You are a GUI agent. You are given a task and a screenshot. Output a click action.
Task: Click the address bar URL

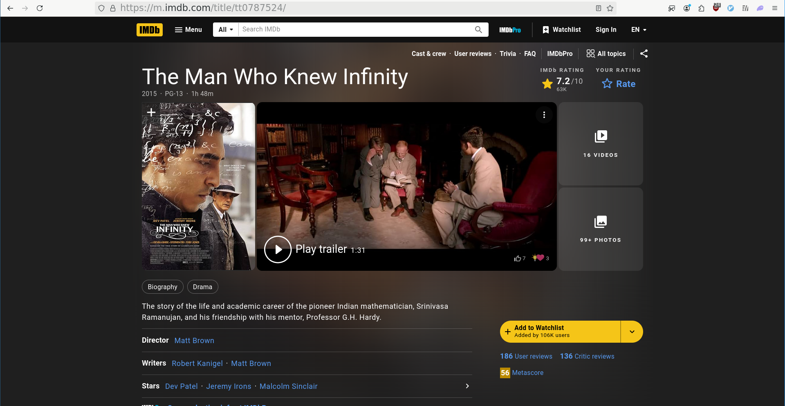(203, 8)
